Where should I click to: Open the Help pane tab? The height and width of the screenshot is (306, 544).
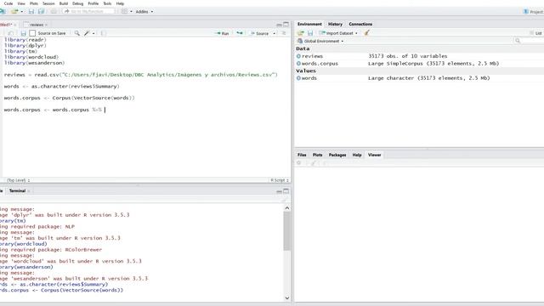tap(357, 155)
